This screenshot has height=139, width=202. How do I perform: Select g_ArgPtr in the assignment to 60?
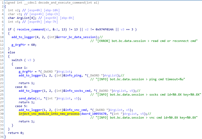(19, 45)
